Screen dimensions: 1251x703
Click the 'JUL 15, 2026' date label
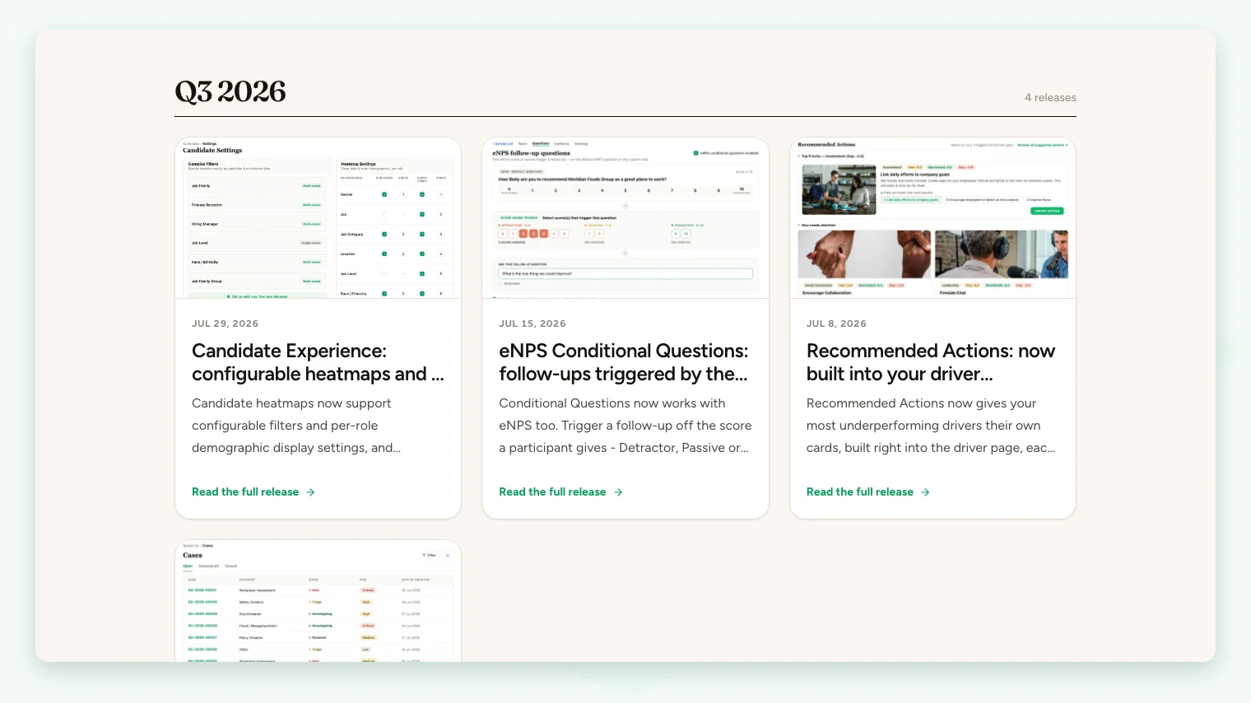coord(532,324)
